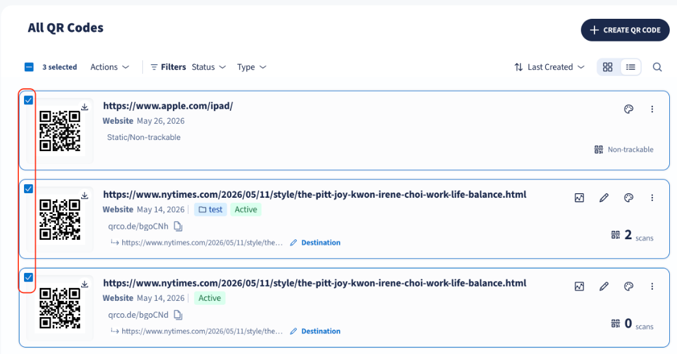Viewport: 677px width, 354px height.
Task: Click the scan count icon beside 0 scans
Action: (x=616, y=324)
